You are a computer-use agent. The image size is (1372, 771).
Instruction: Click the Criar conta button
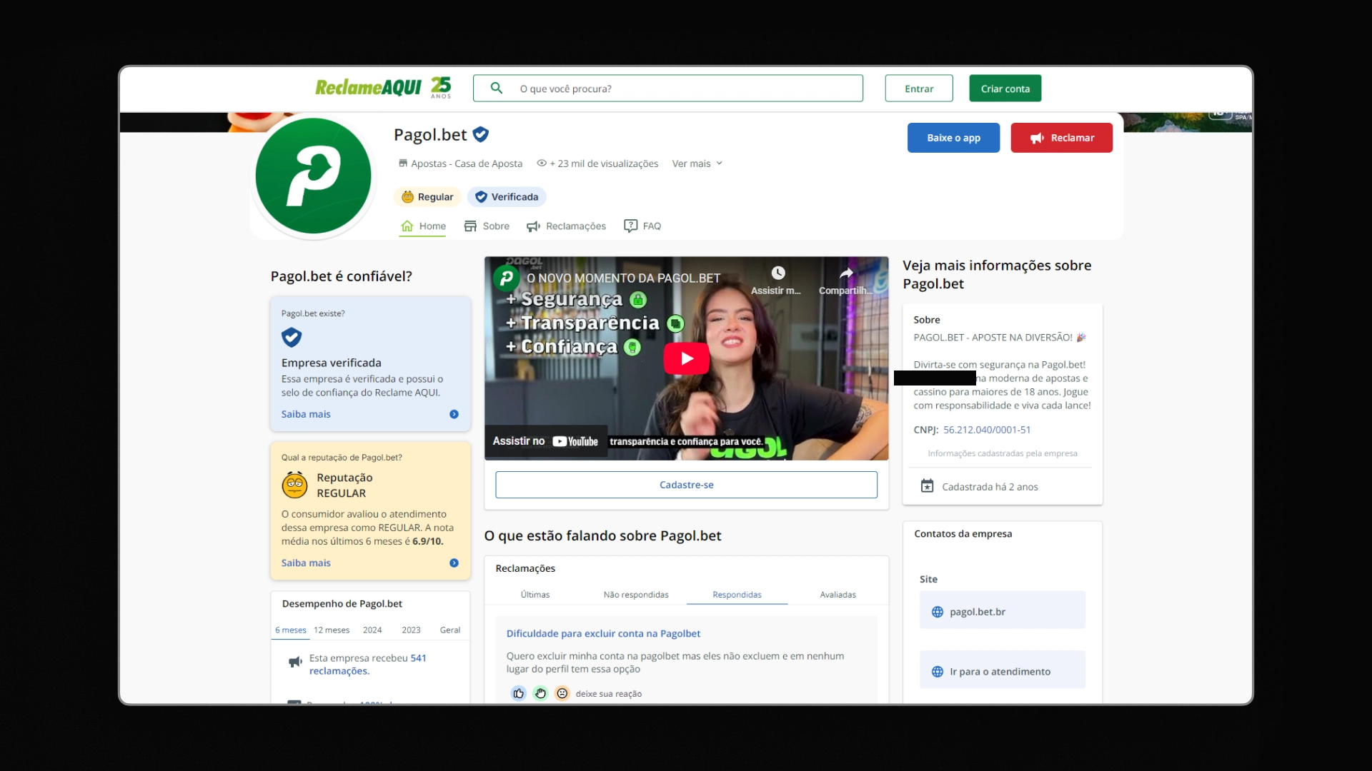pos(1005,89)
